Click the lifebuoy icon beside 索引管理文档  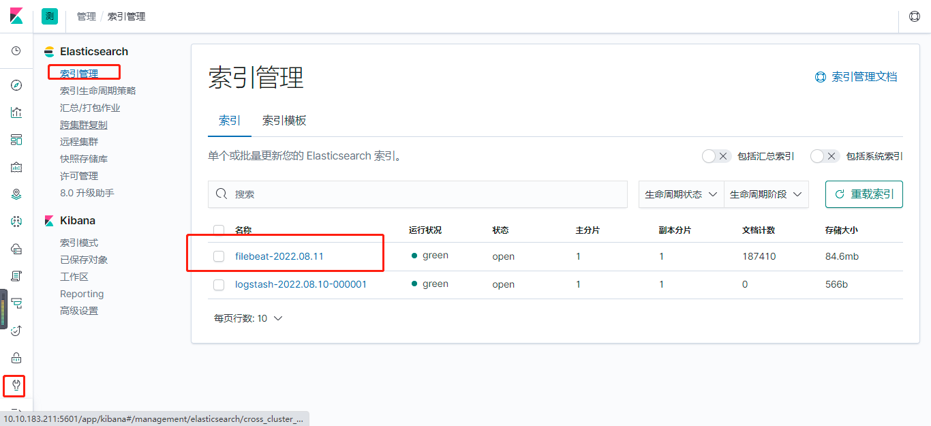[821, 77]
